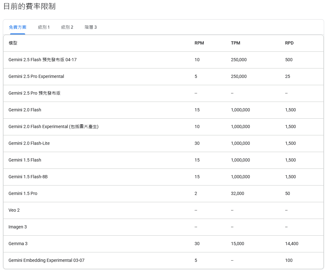326x271 pixels.
Task: Click RPD 1,500 for Gemini 2.0 Flash Experimental
Action: point(290,127)
